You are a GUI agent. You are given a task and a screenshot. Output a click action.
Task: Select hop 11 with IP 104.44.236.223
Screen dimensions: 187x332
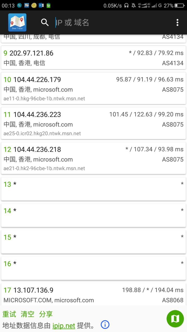(x=94, y=123)
